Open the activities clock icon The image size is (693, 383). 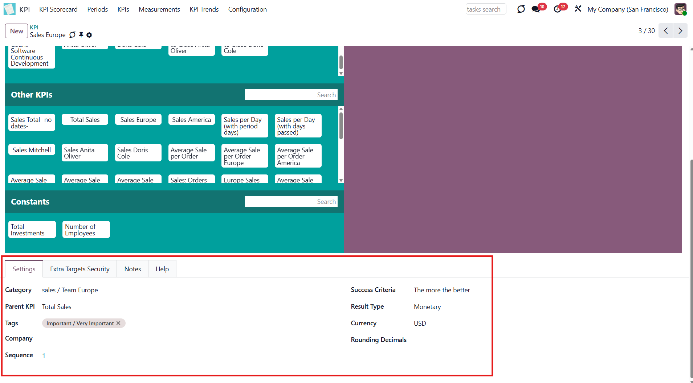[x=557, y=9]
